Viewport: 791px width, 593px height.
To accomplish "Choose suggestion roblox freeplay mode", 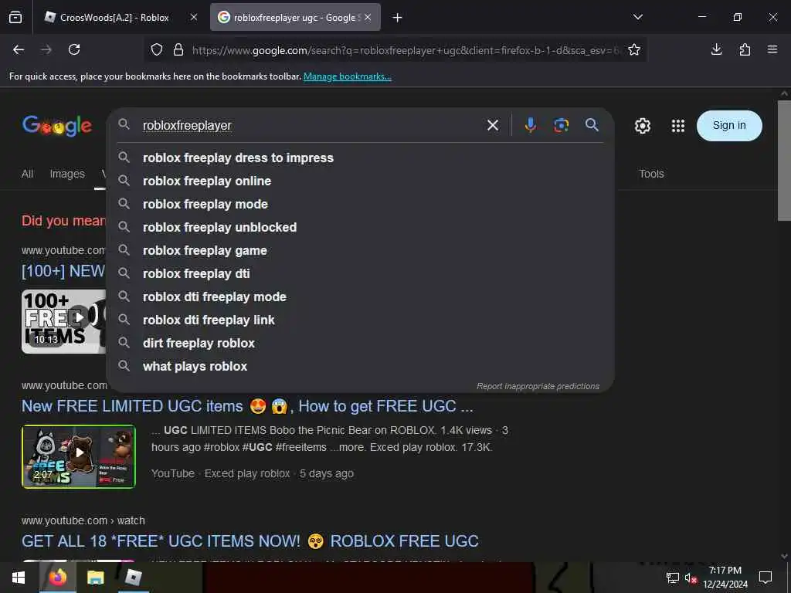I will coord(360,204).
